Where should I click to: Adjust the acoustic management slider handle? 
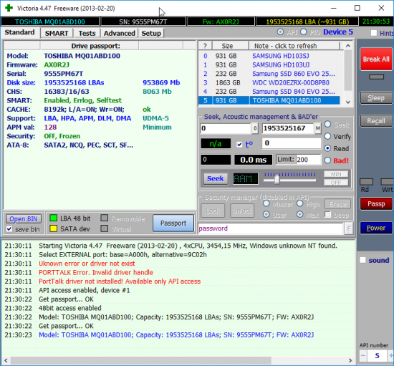pos(277,179)
